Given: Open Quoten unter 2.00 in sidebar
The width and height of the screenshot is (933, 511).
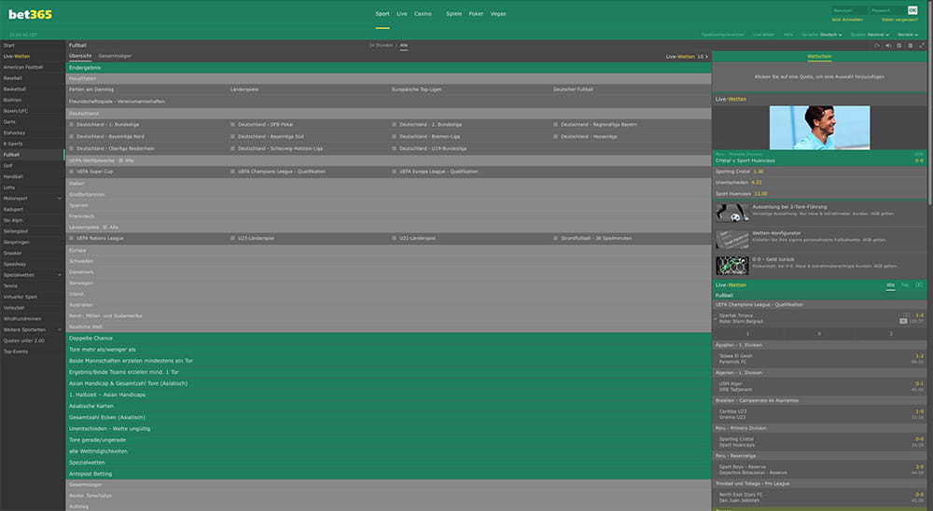Looking at the screenshot, I should tap(33, 340).
